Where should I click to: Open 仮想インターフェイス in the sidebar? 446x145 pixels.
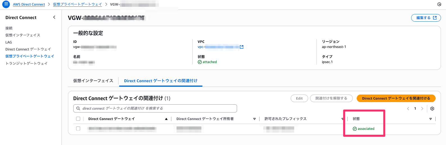(x=23, y=35)
